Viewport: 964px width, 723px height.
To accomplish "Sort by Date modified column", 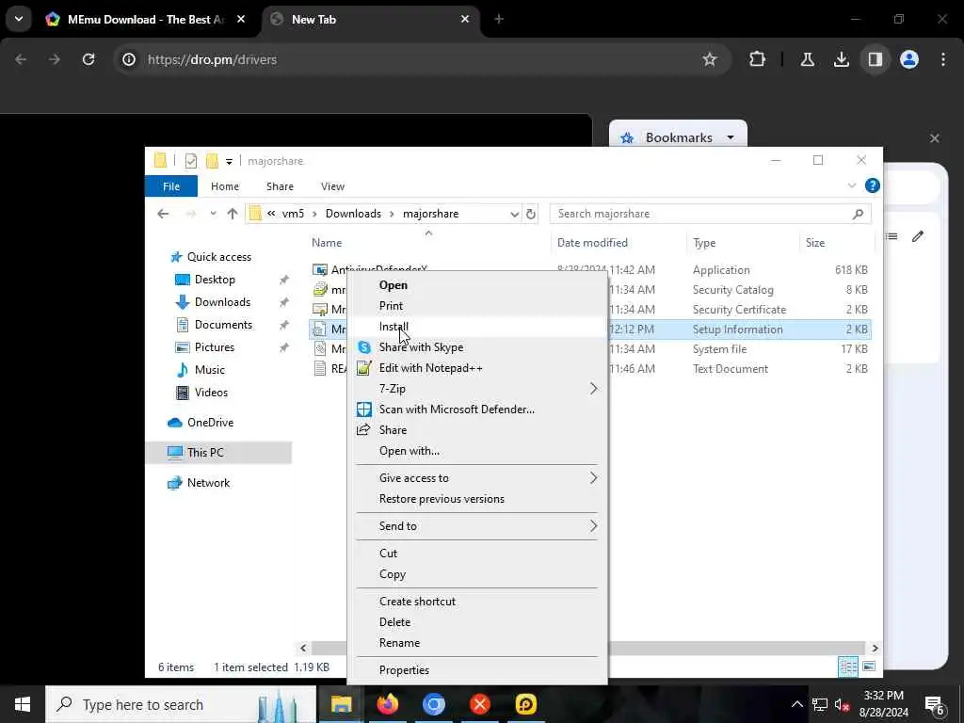I will (592, 242).
